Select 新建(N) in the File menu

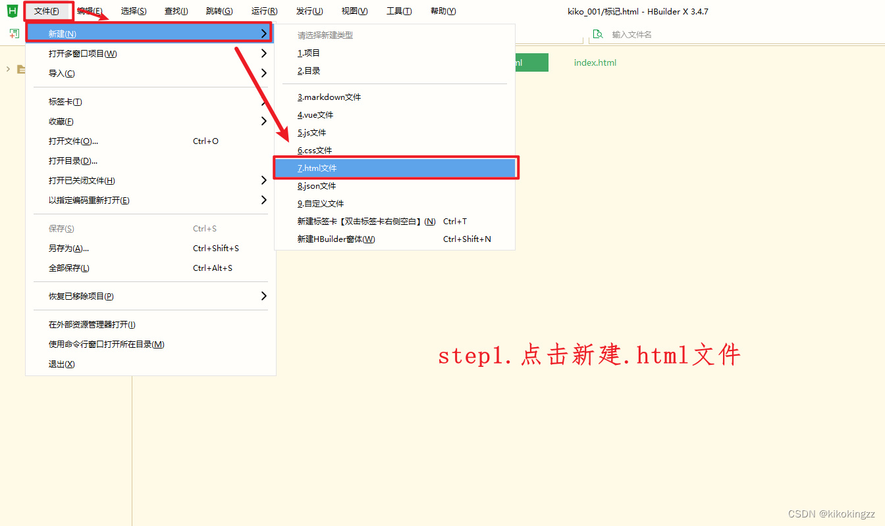pyautogui.click(x=149, y=34)
